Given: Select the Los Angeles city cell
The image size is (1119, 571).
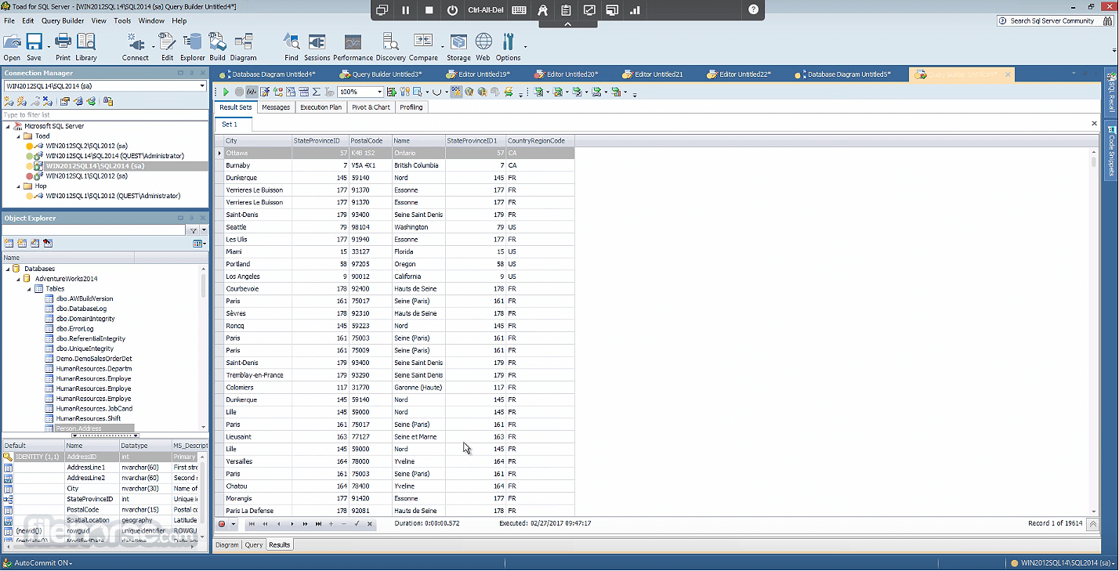Looking at the screenshot, I should [x=258, y=276].
